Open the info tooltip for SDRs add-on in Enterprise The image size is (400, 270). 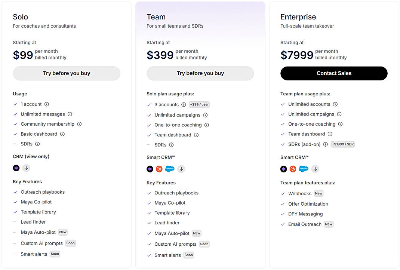click(x=325, y=144)
